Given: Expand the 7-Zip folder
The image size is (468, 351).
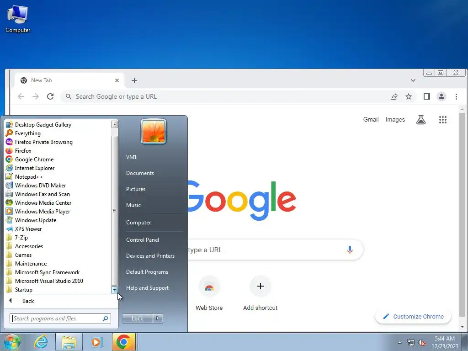Looking at the screenshot, I should pyautogui.click(x=21, y=237).
